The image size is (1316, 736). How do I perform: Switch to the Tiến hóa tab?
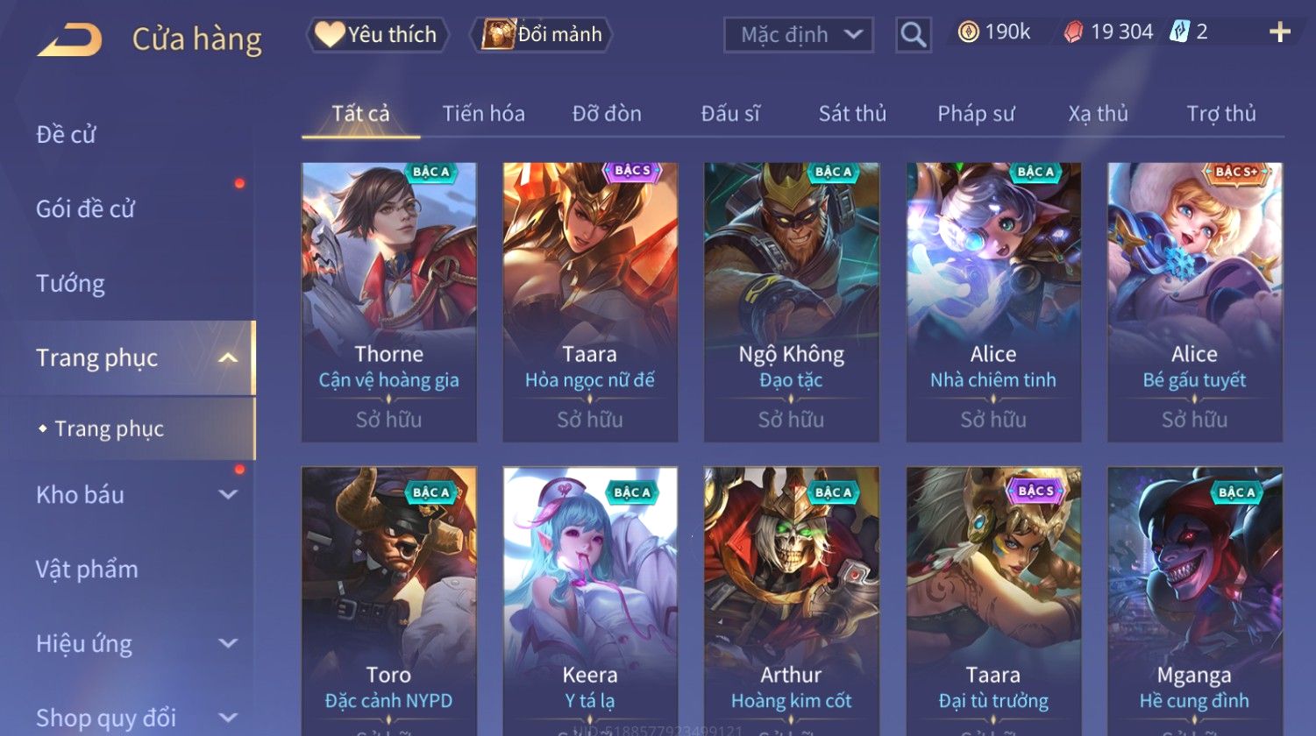tap(484, 113)
